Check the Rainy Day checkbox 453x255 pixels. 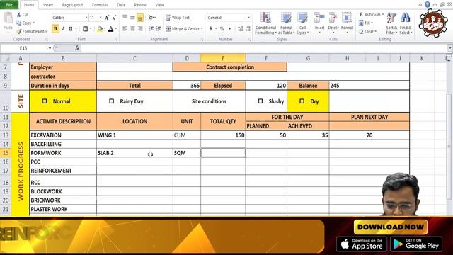point(112,101)
